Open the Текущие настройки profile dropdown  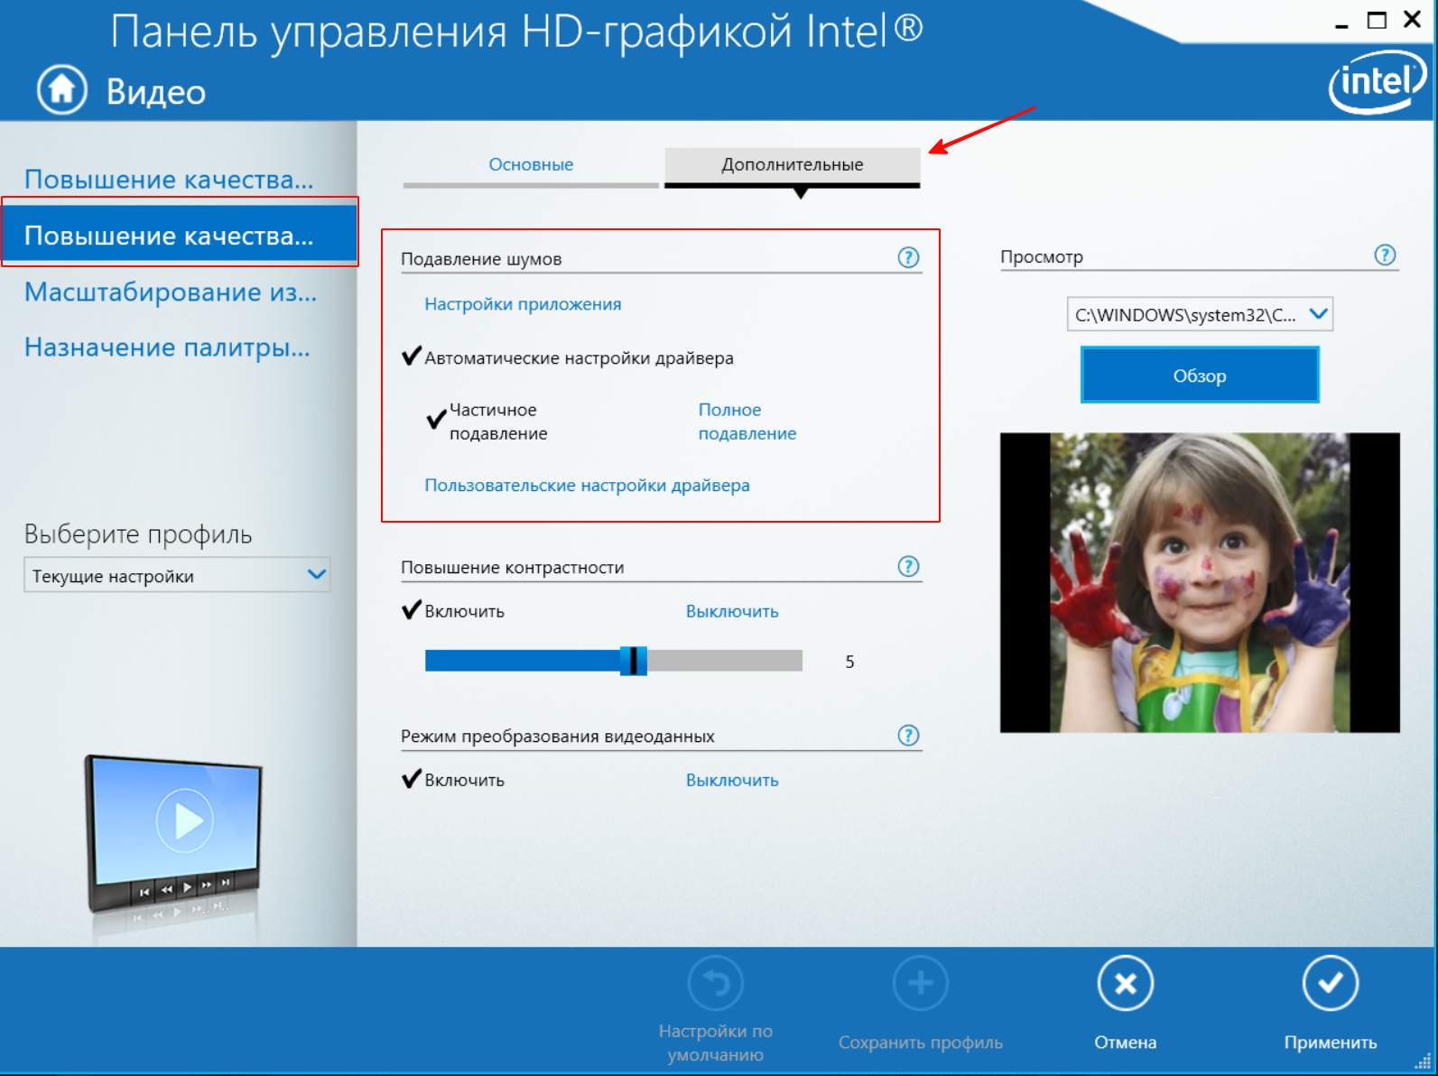[x=177, y=575]
